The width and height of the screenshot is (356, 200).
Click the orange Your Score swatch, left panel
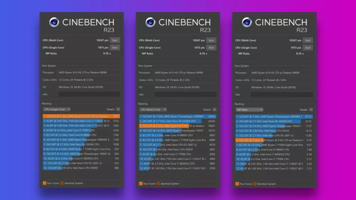pos(44,183)
